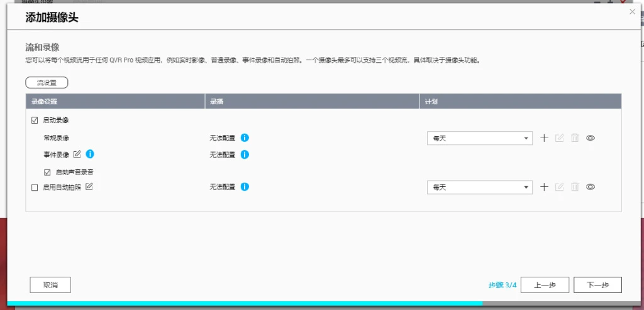Open the 常规录像 每天 schedule dropdown

(x=480, y=138)
